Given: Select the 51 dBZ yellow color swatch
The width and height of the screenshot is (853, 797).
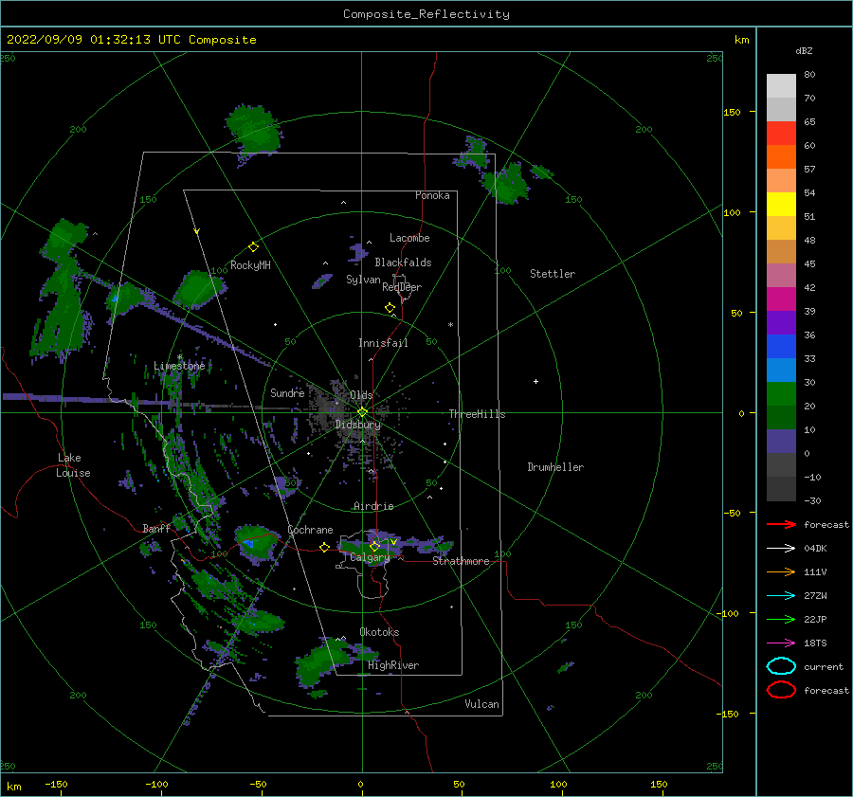Looking at the screenshot, I should [781, 205].
